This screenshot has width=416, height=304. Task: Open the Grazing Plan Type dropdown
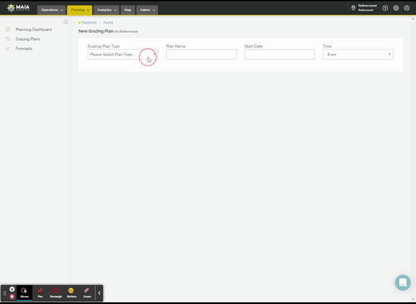(123, 55)
